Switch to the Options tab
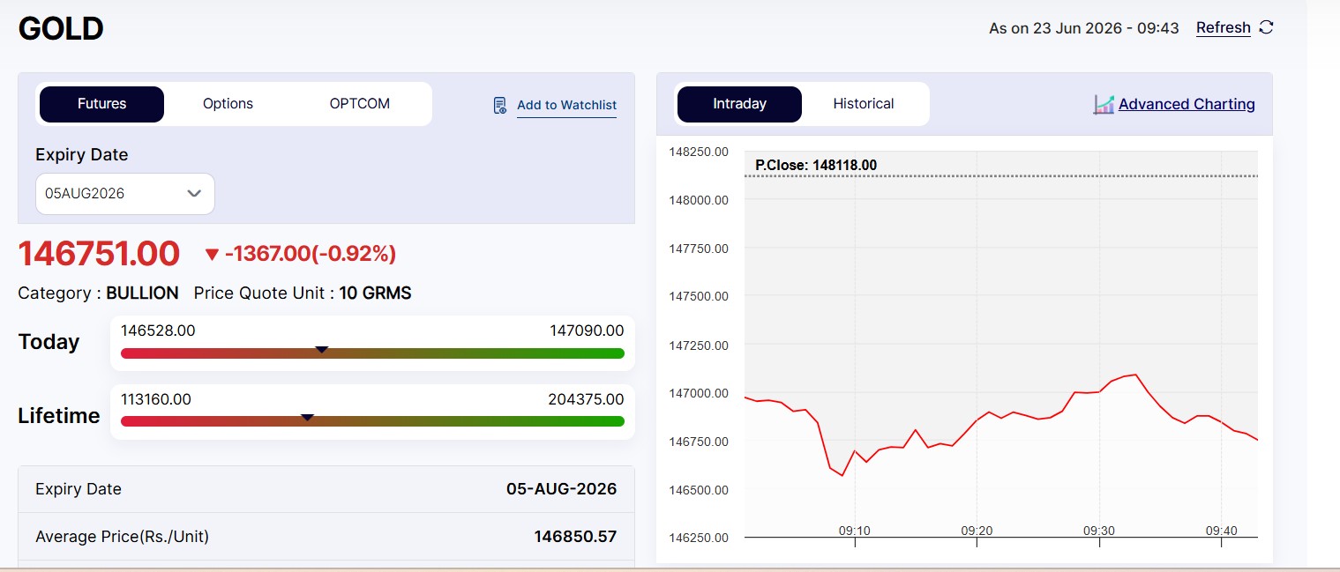1340x572 pixels. tap(228, 104)
